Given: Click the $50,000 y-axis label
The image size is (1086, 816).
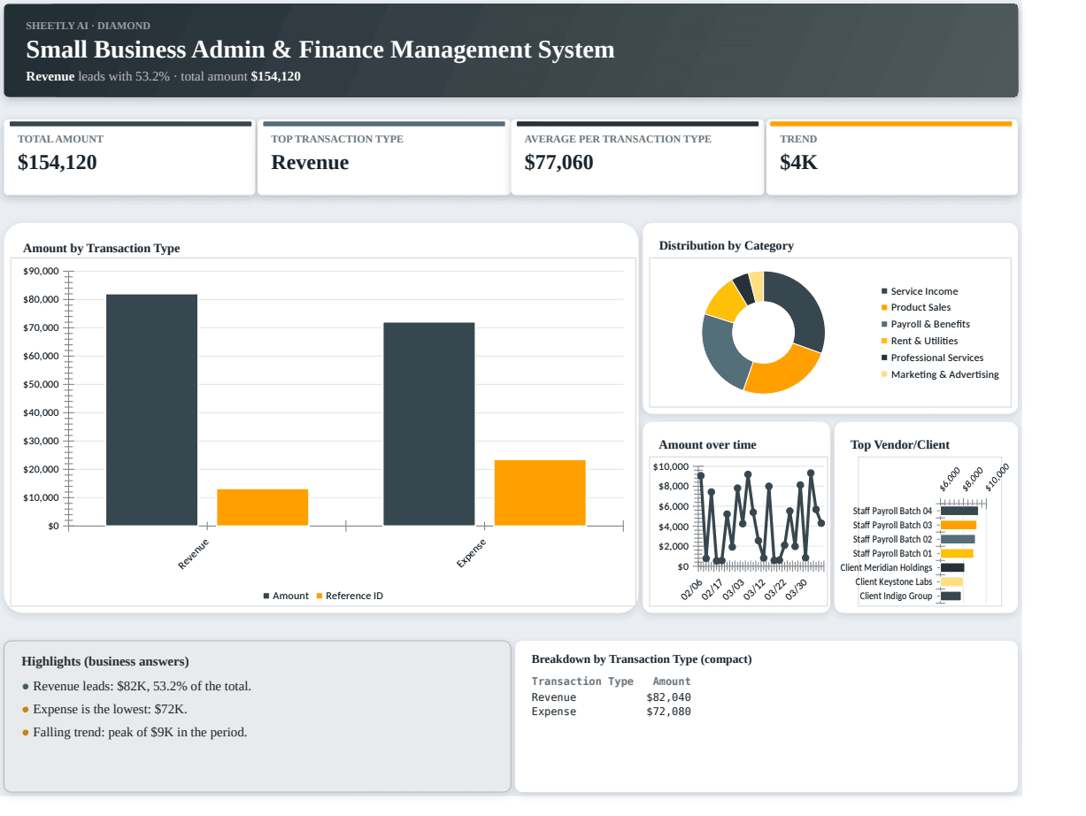Looking at the screenshot, I should pyautogui.click(x=41, y=385).
